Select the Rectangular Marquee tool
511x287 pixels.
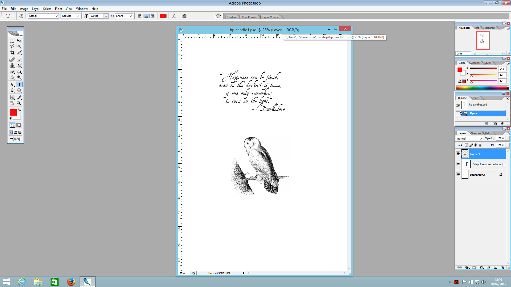pos(12,41)
